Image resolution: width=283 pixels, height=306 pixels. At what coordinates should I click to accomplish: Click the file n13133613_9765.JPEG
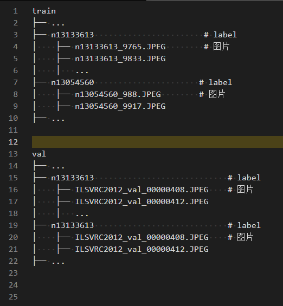pyautogui.click(x=120, y=47)
